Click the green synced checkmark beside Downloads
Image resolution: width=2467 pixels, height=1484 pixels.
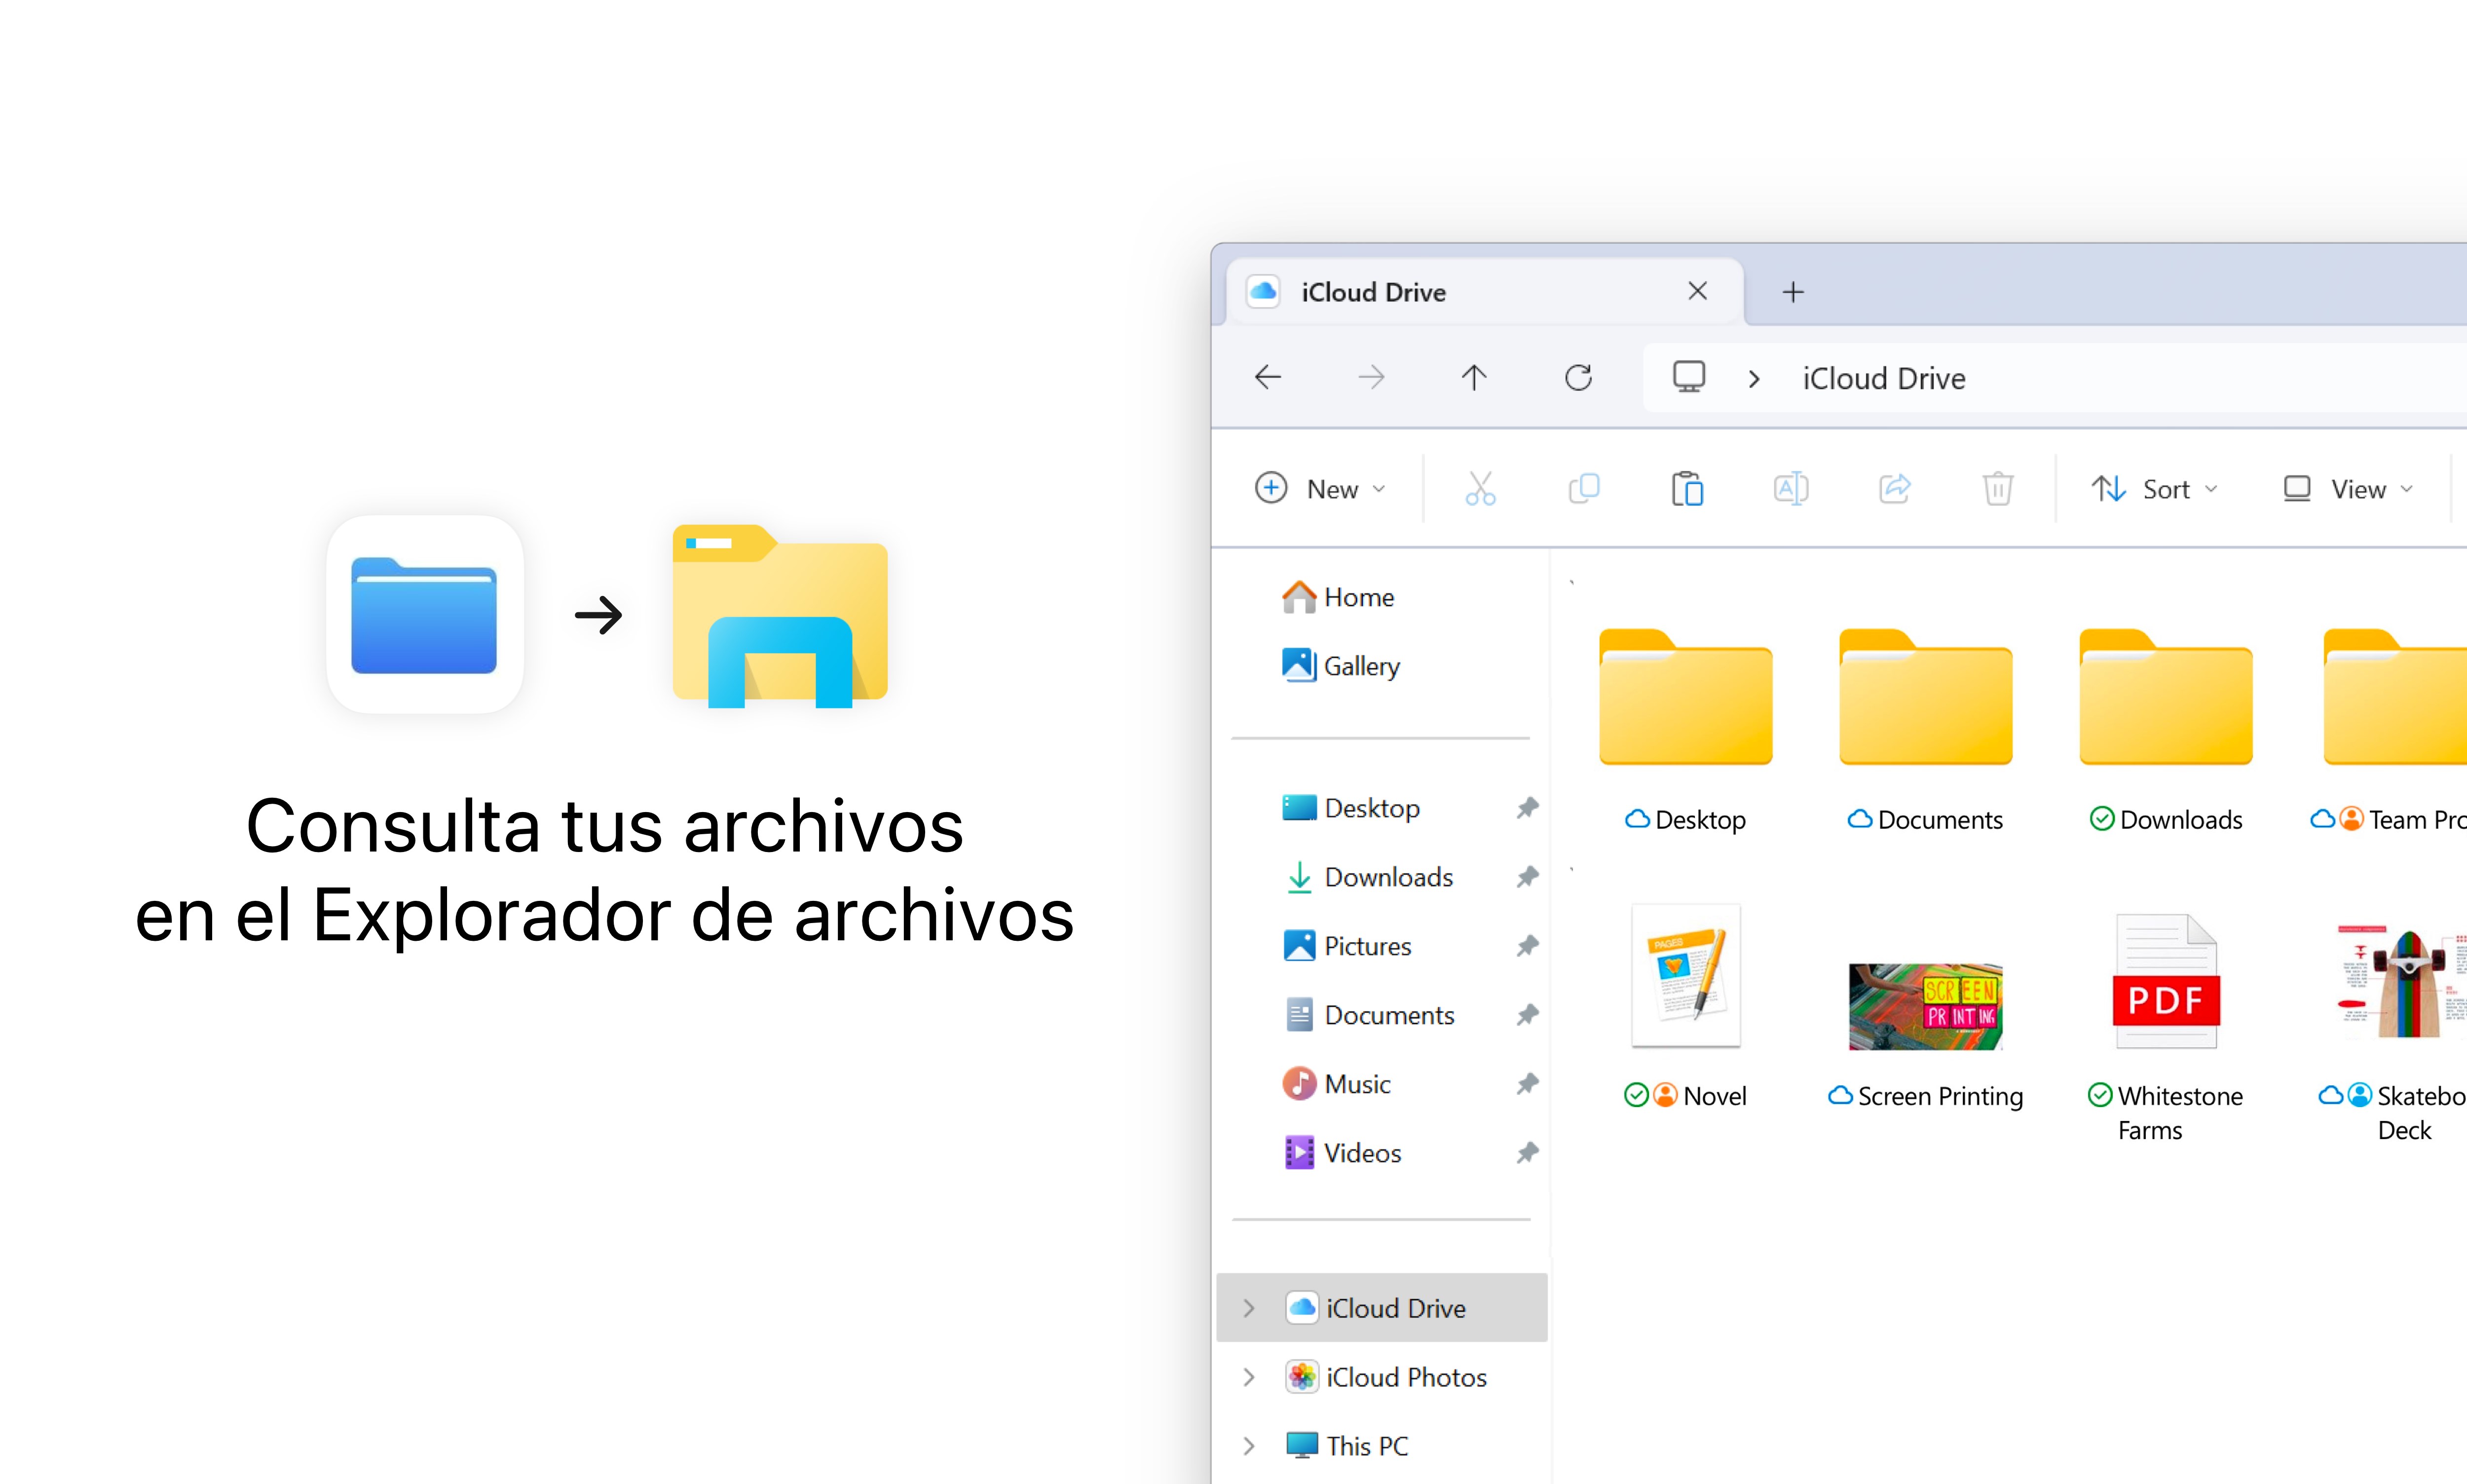(x=2102, y=819)
